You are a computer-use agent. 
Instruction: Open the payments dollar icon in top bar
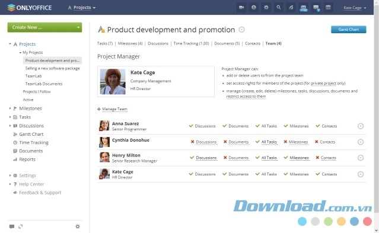253,8
